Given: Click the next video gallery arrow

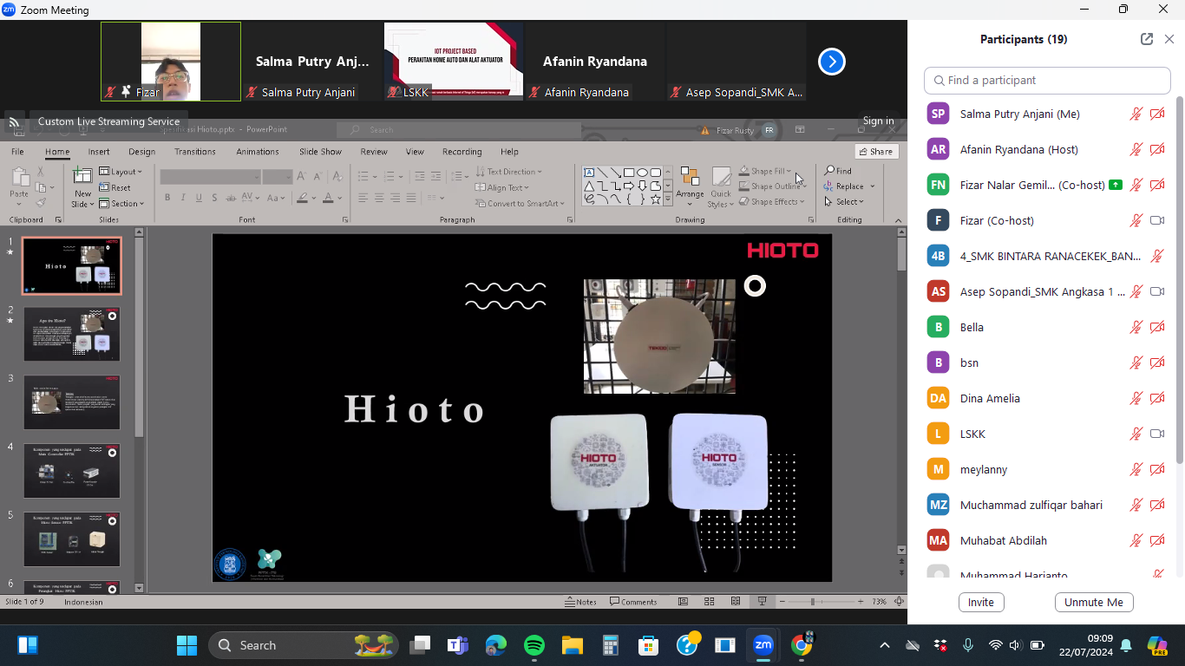Looking at the screenshot, I should click(832, 62).
